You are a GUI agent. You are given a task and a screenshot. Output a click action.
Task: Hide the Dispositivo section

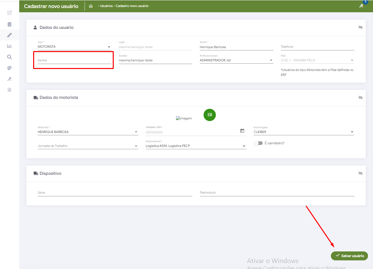[360, 173]
